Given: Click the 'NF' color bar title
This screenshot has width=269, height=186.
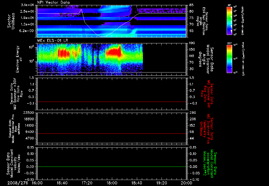Looking at the screenshot, I should (230, 5).
